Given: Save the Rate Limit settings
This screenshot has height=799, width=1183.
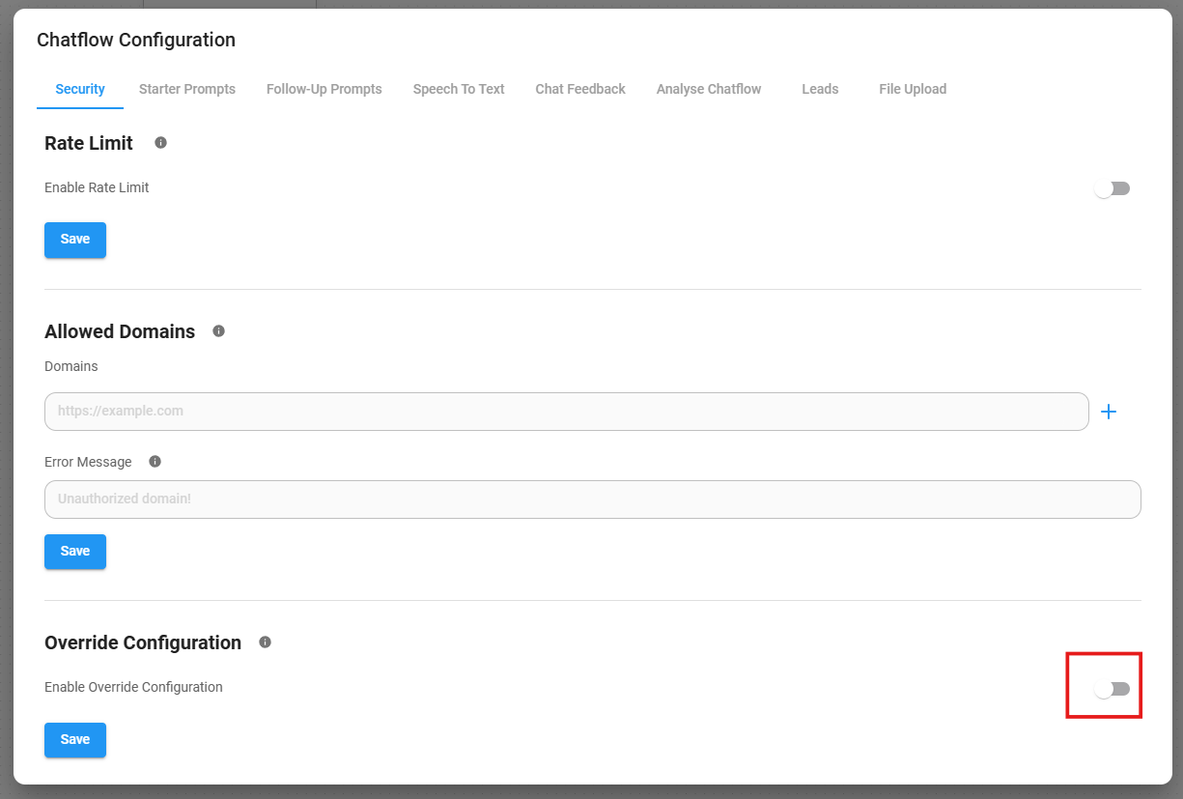Looking at the screenshot, I should coord(75,240).
